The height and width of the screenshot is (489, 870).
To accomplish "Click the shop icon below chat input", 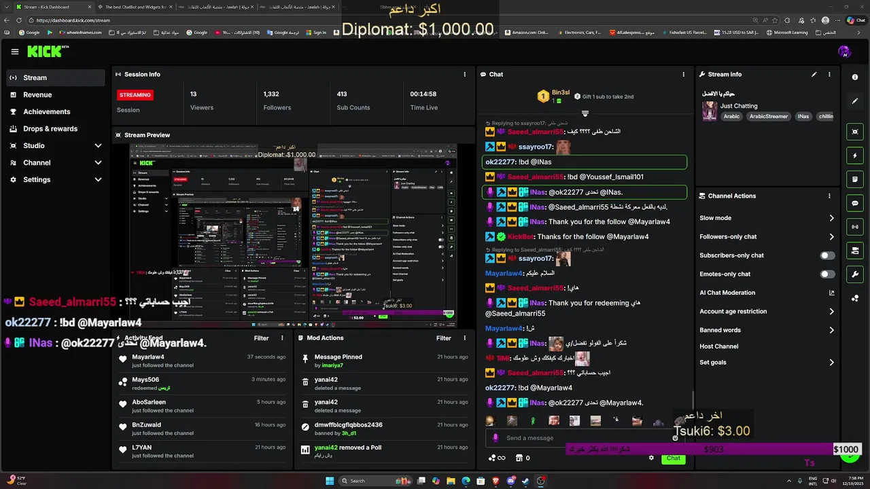I will [519, 458].
